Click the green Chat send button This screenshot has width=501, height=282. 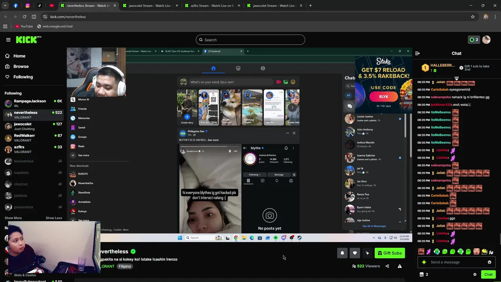click(488, 275)
